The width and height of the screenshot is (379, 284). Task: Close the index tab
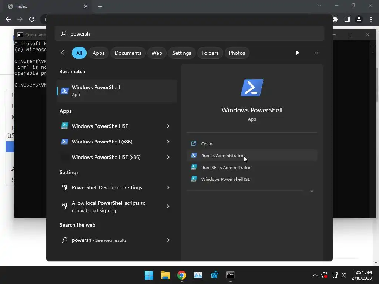point(86,6)
